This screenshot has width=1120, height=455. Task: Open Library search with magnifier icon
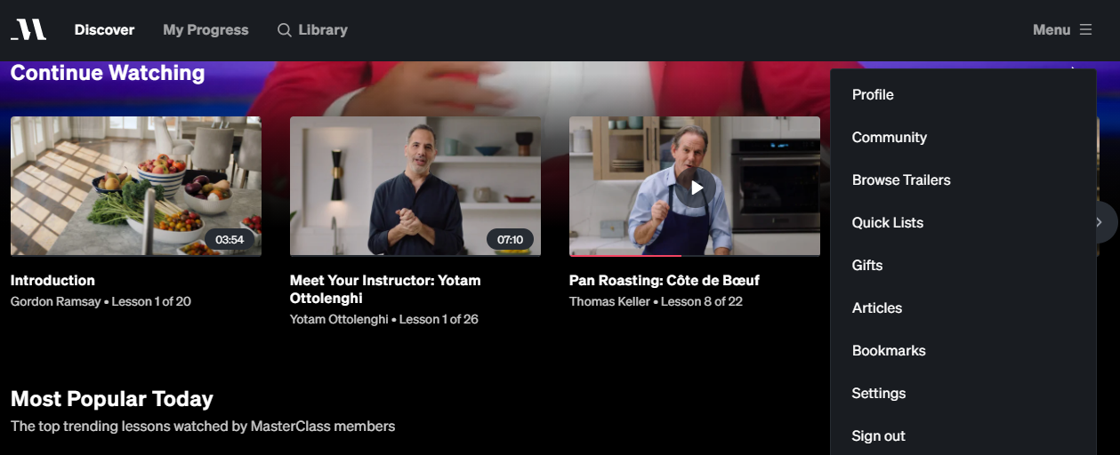click(312, 29)
